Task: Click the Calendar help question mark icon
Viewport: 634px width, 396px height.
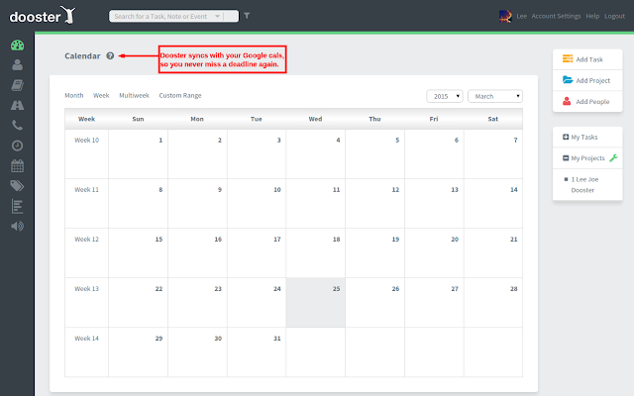Action: [x=110, y=56]
